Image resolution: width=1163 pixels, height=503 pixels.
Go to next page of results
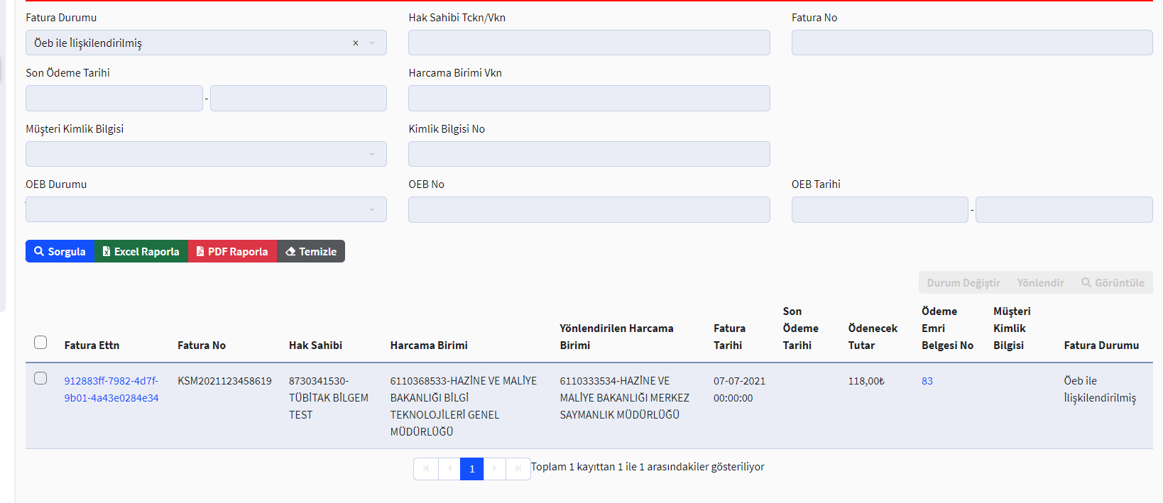(495, 469)
